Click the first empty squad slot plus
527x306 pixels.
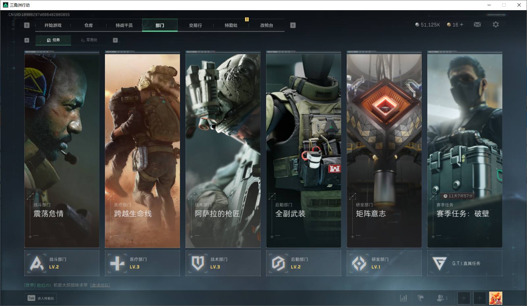[x=464, y=298]
